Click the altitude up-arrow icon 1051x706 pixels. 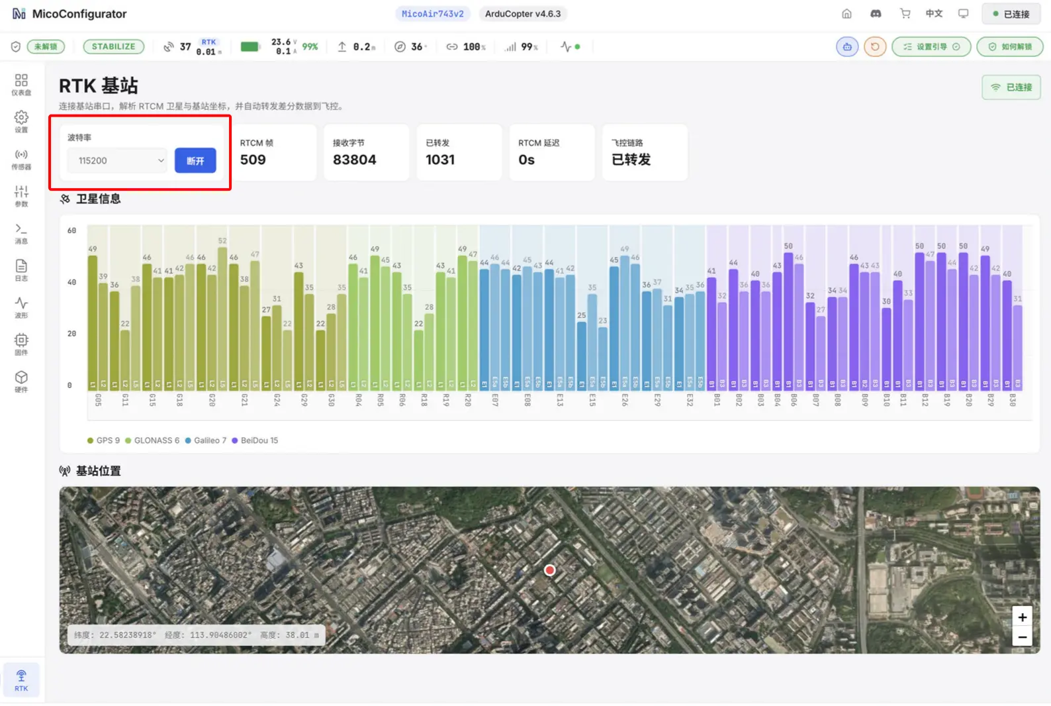pyautogui.click(x=342, y=47)
